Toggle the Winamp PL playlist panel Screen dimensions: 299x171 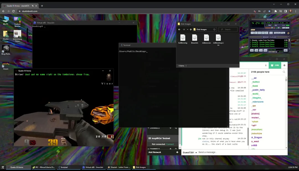[x=288, y=28]
